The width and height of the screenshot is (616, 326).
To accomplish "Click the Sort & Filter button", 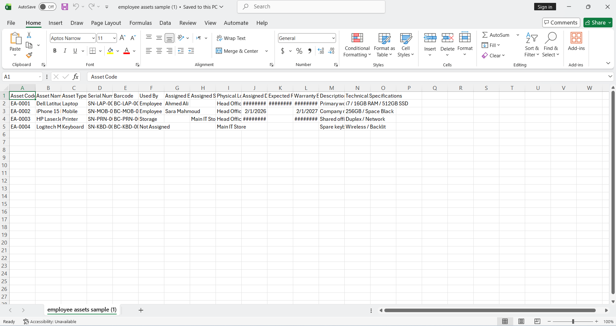I will (x=532, y=45).
